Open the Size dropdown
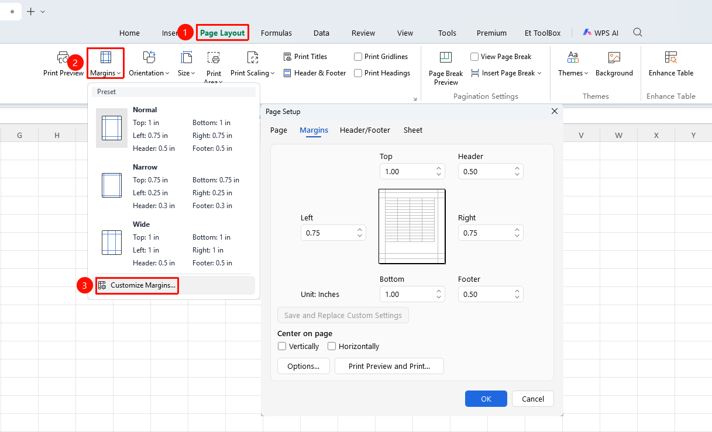 tap(187, 64)
